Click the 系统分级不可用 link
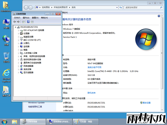The width and height of the screenshot is (167, 125). (x=94, y=67)
